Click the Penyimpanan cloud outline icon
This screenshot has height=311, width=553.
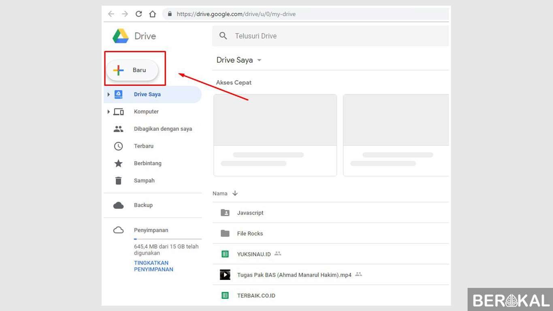tap(118, 230)
